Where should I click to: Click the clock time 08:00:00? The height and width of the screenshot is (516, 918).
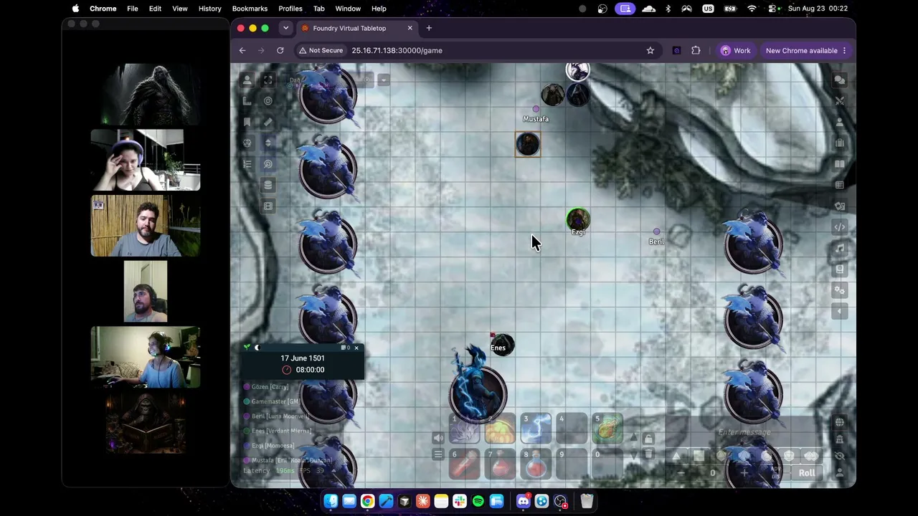click(x=310, y=370)
